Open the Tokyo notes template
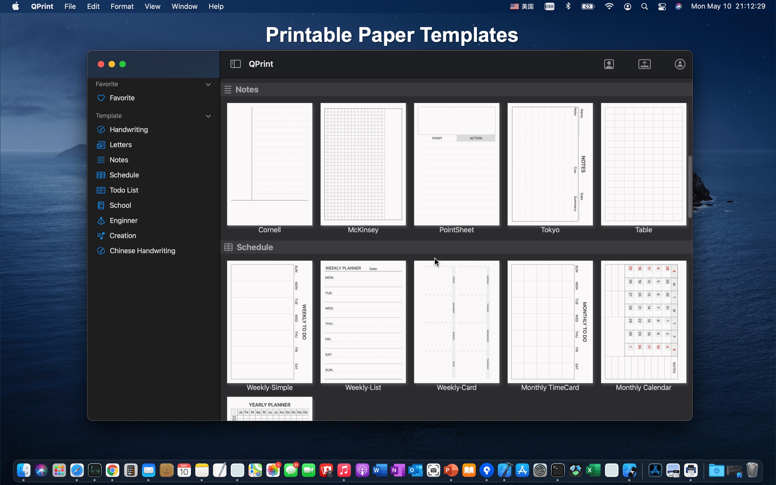Screen dimensions: 776x485 tap(550, 164)
